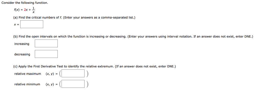
Task: Click the critical numbers answer box
Action: pyautogui.click(x=32, y=24)
